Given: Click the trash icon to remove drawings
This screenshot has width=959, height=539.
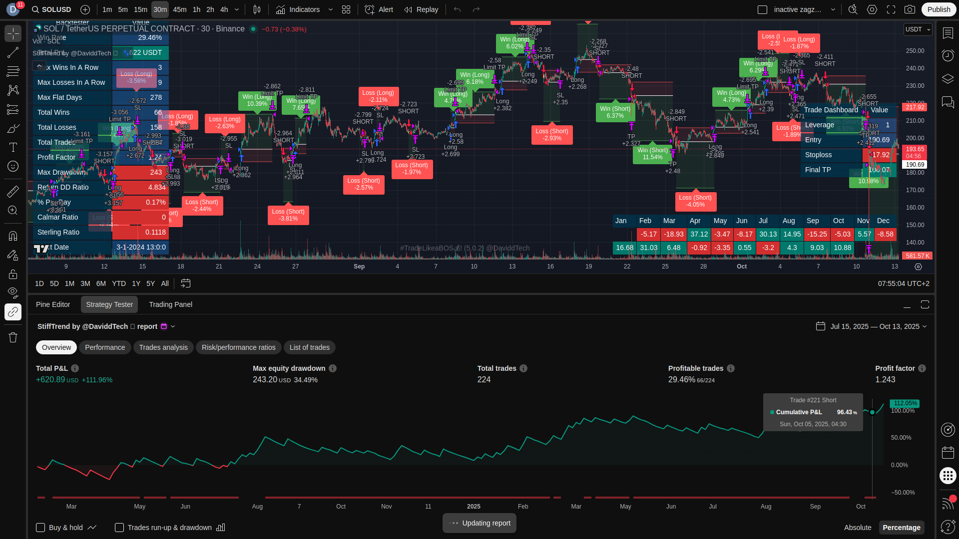Looking at the screenshot, I should pyautogui.click(x=13, y=337).
